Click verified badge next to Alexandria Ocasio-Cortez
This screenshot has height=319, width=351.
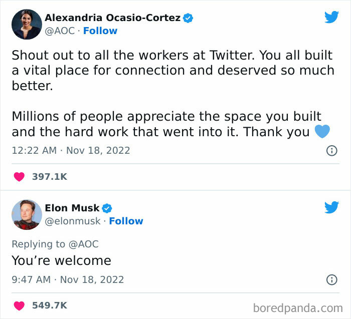pyautogui.click(x=188, y=18)
